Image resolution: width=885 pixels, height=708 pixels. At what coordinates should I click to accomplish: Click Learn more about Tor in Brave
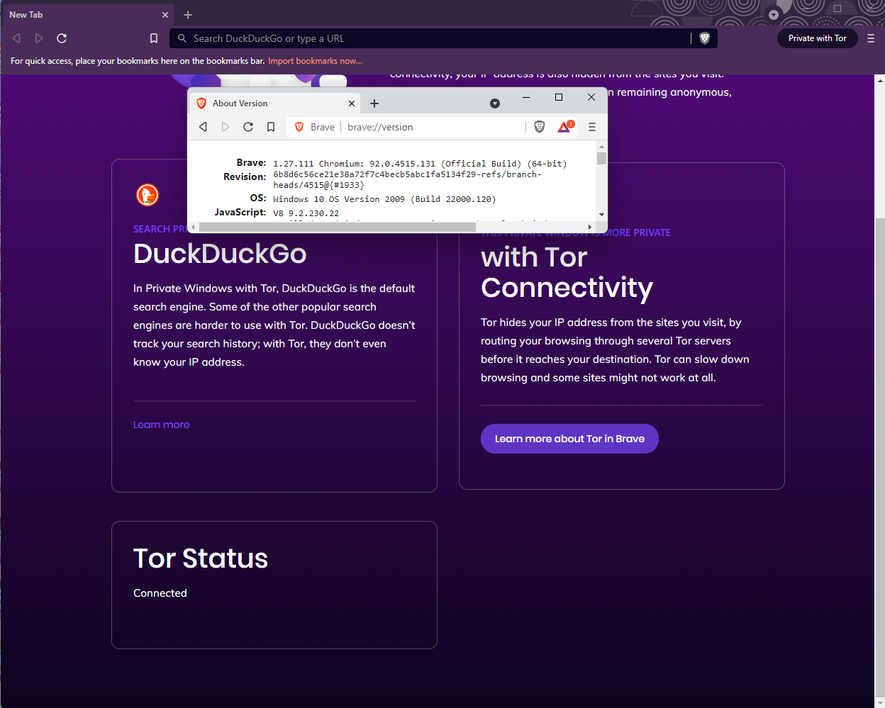(569, 438)
